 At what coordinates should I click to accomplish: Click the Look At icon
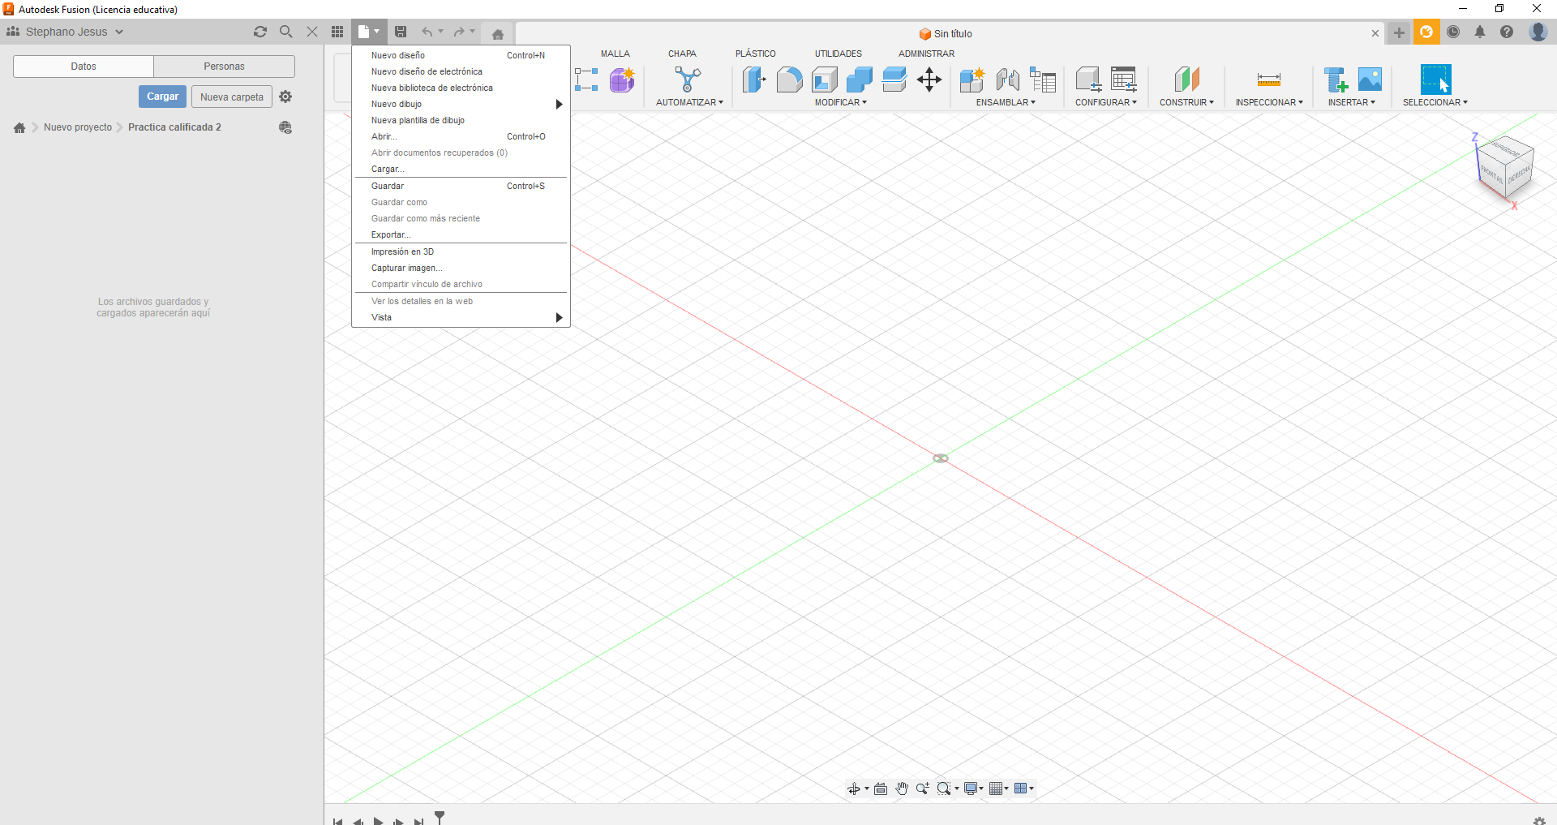881,788
